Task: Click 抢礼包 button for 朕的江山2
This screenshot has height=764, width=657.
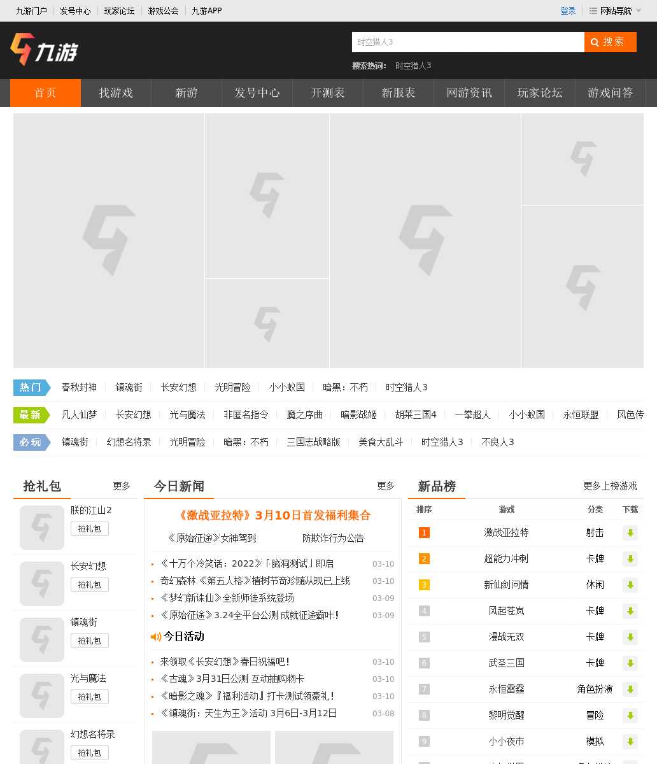Action: [x=90, y=528]
